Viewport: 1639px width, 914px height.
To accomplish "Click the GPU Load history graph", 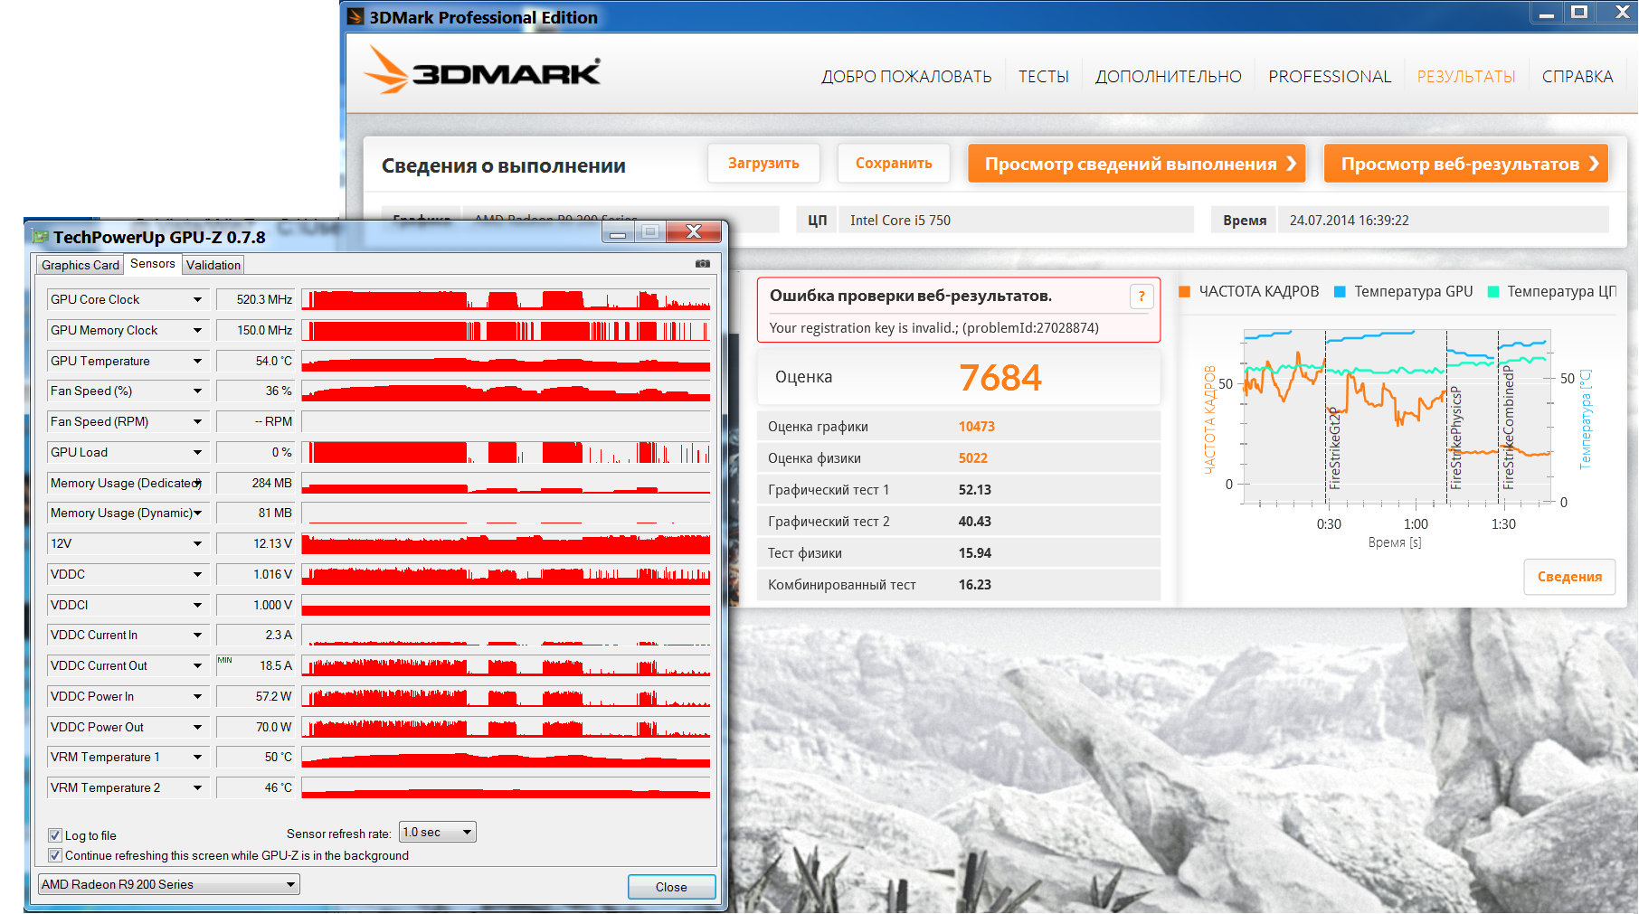I will pyautogui.click(x=506, y=452).
